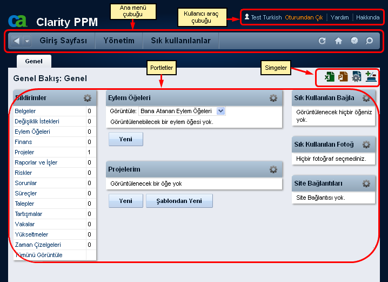Open Belgeler notifications link
Viewport: 388px width, 282px height.
[25, 111]
